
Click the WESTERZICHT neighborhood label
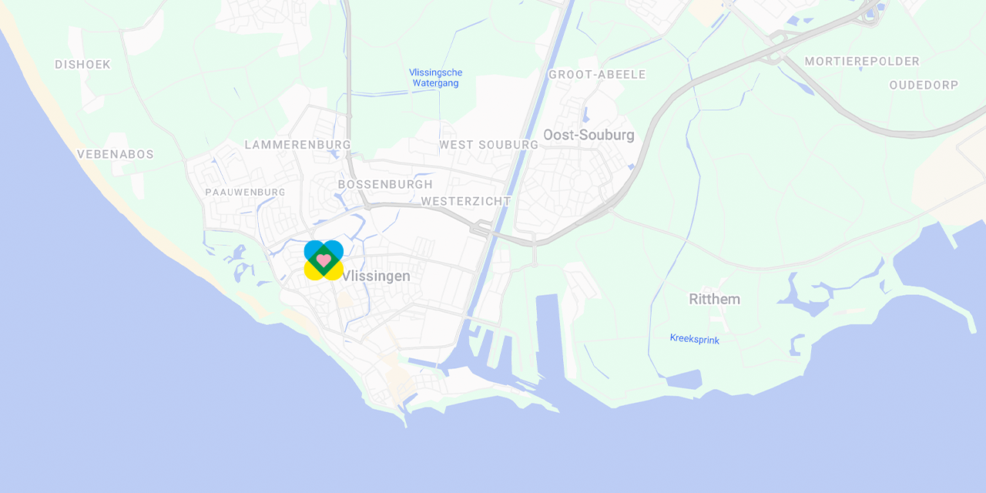[466, 201]
